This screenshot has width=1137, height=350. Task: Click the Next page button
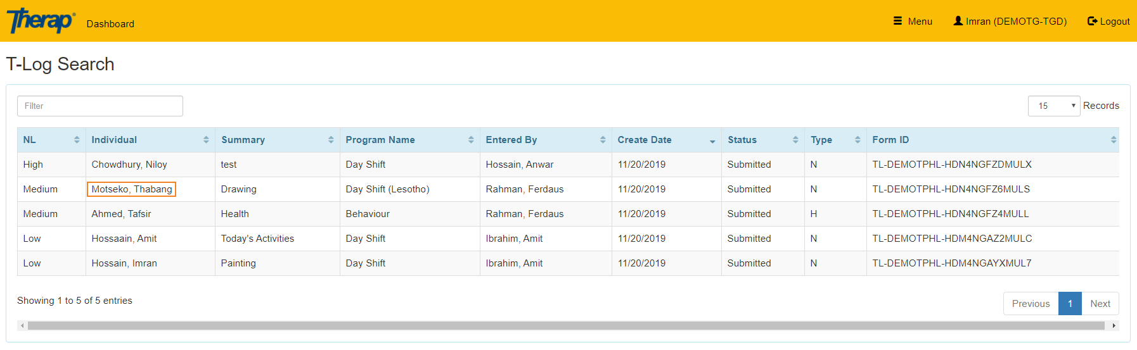coord(1100,304)
